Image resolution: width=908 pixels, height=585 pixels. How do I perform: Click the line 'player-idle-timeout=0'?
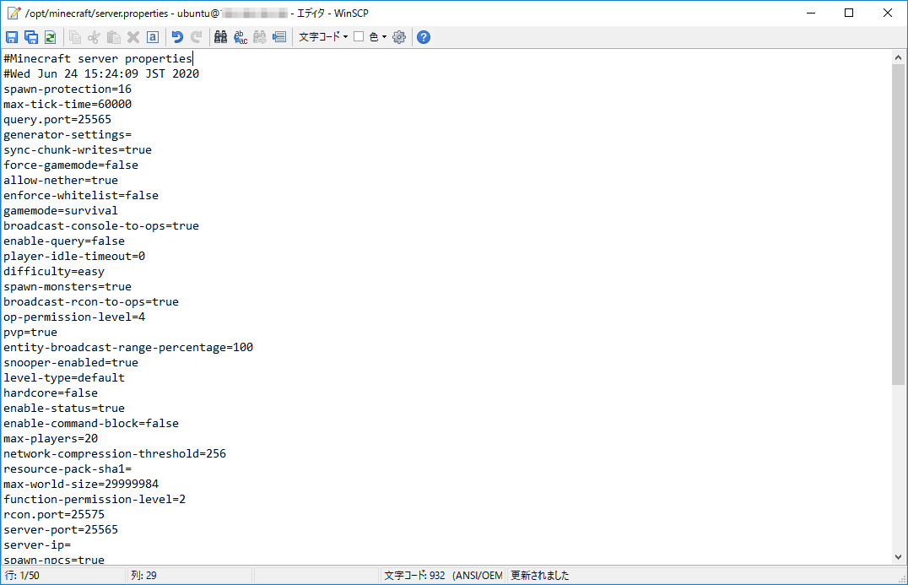74,256
